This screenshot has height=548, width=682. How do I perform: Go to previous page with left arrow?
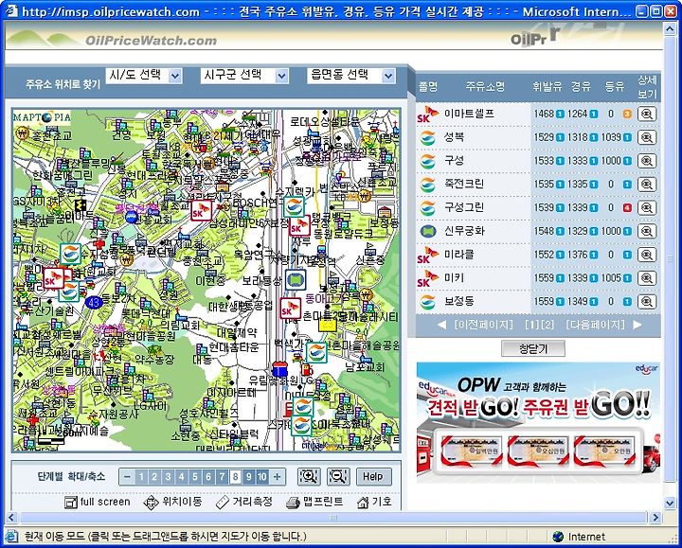441,325
